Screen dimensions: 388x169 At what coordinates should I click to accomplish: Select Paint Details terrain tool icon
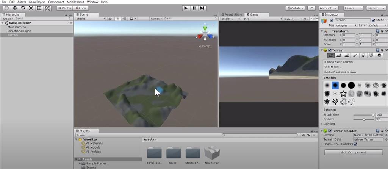pos(371,55)
